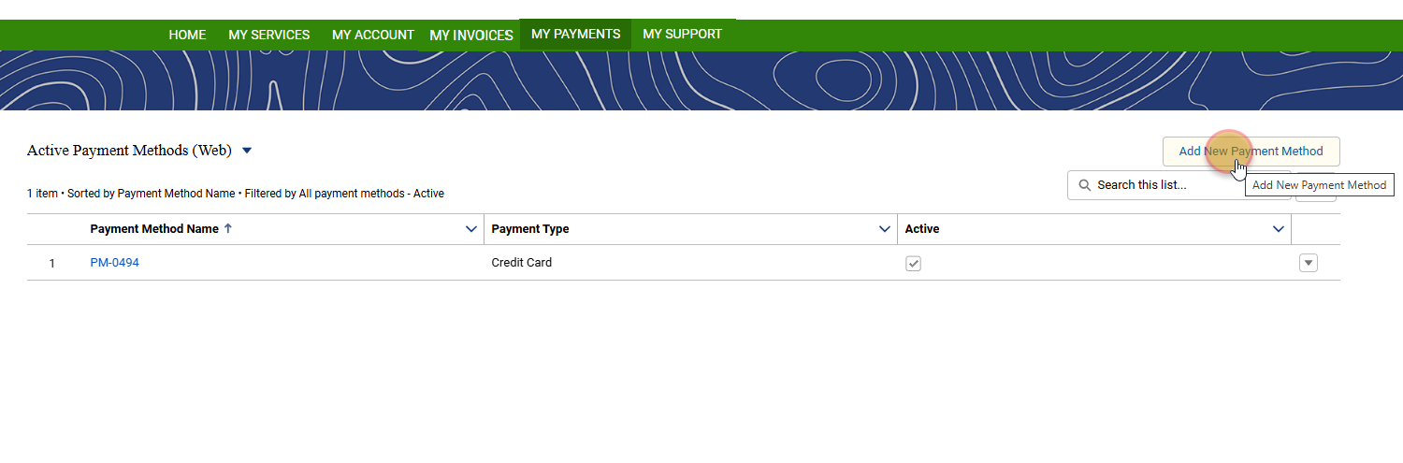Click the Add New Payment Method button
Screen dimensions: 1403x463
pyautogui.click(x=1251, y=152)
